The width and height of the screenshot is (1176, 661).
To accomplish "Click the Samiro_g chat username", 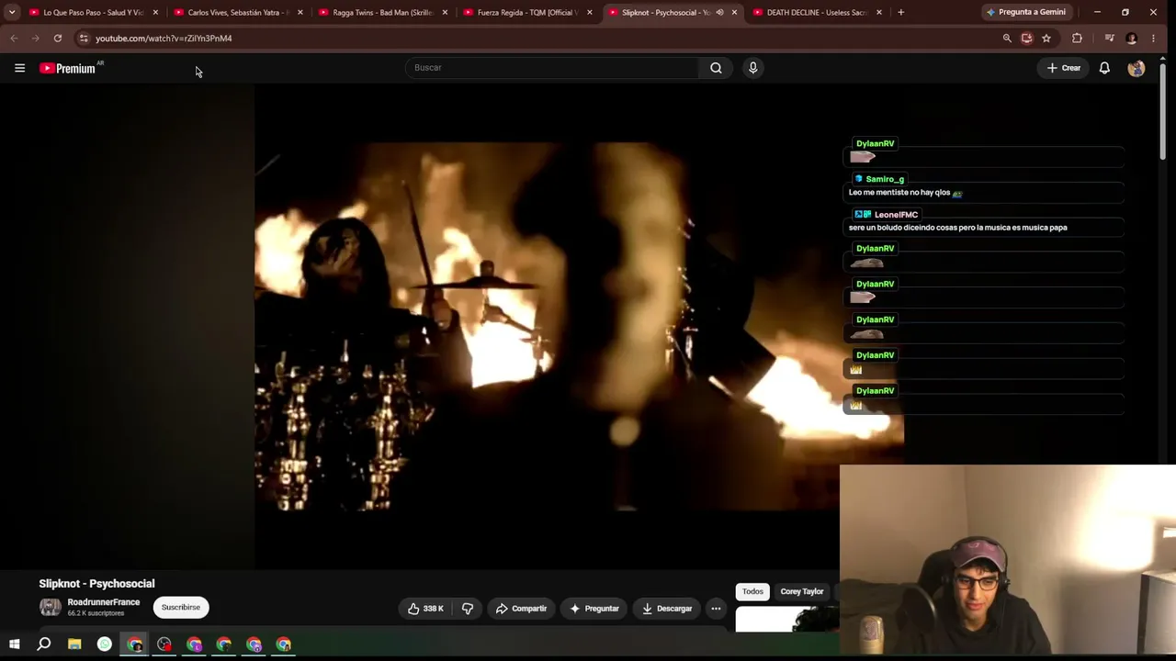I will coord(885,179).
